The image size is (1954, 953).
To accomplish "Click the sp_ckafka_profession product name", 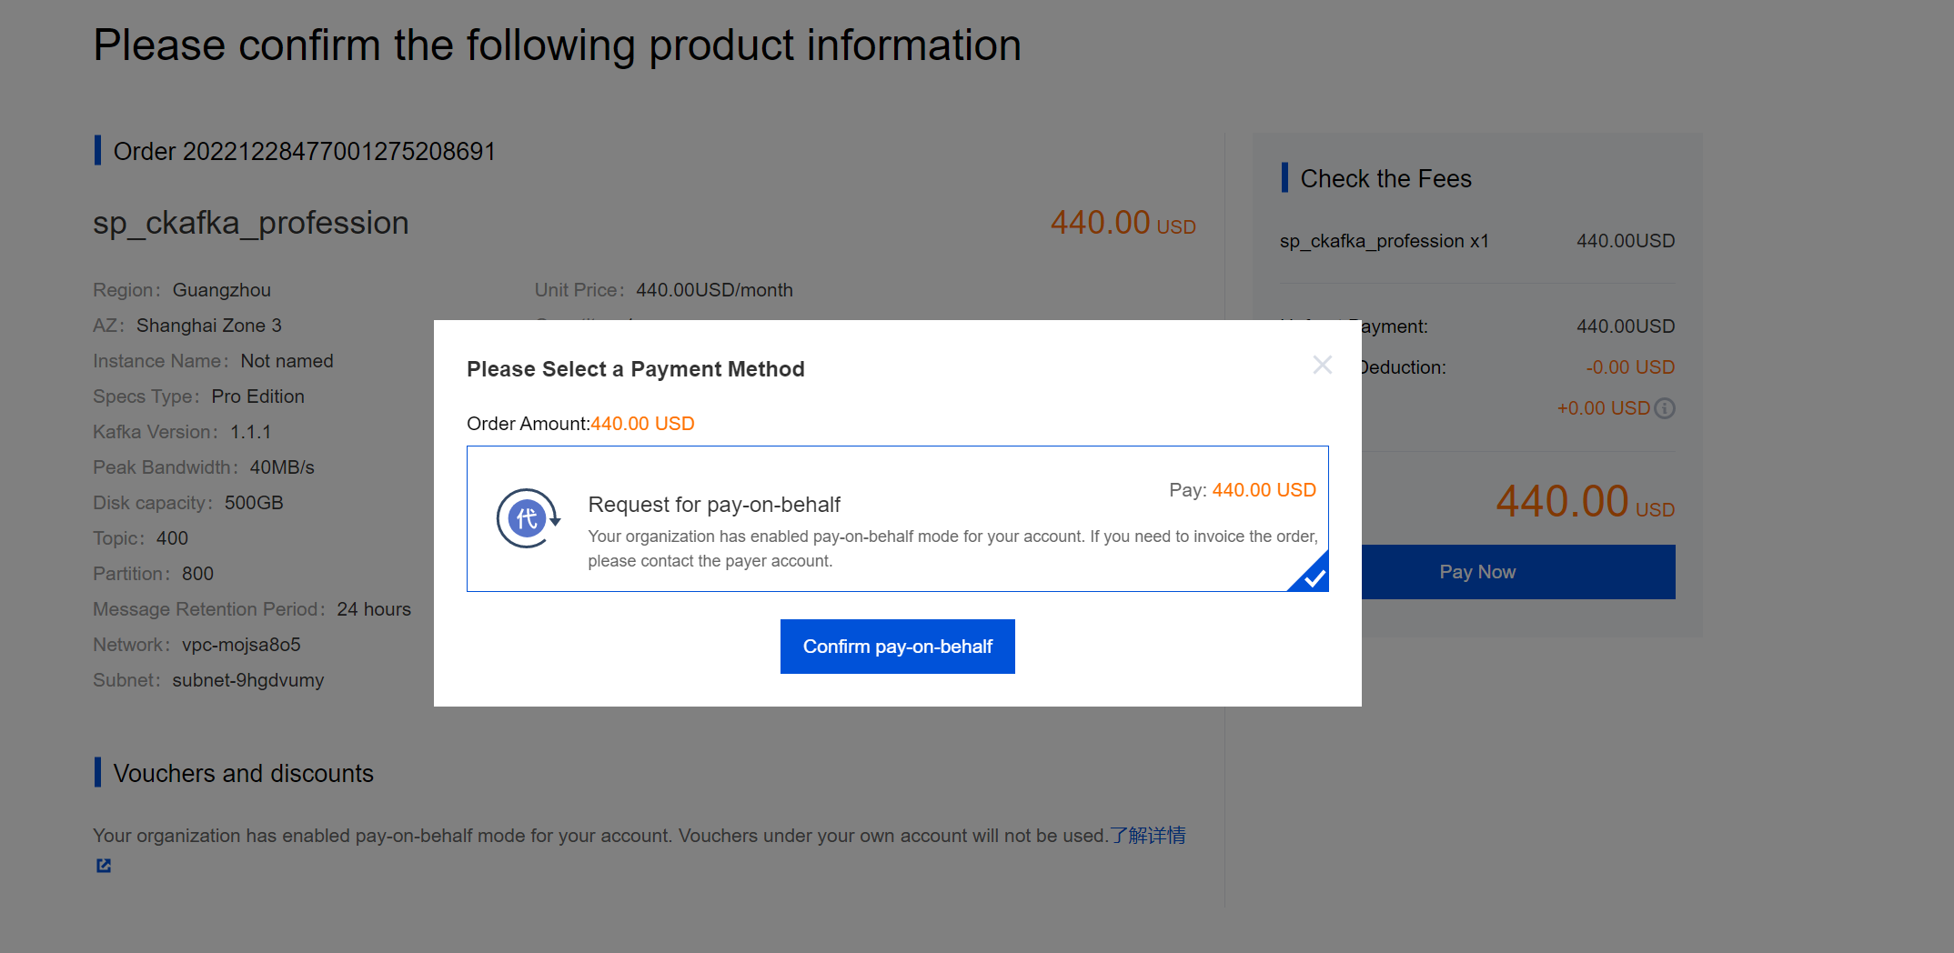I will coord(251,223).
